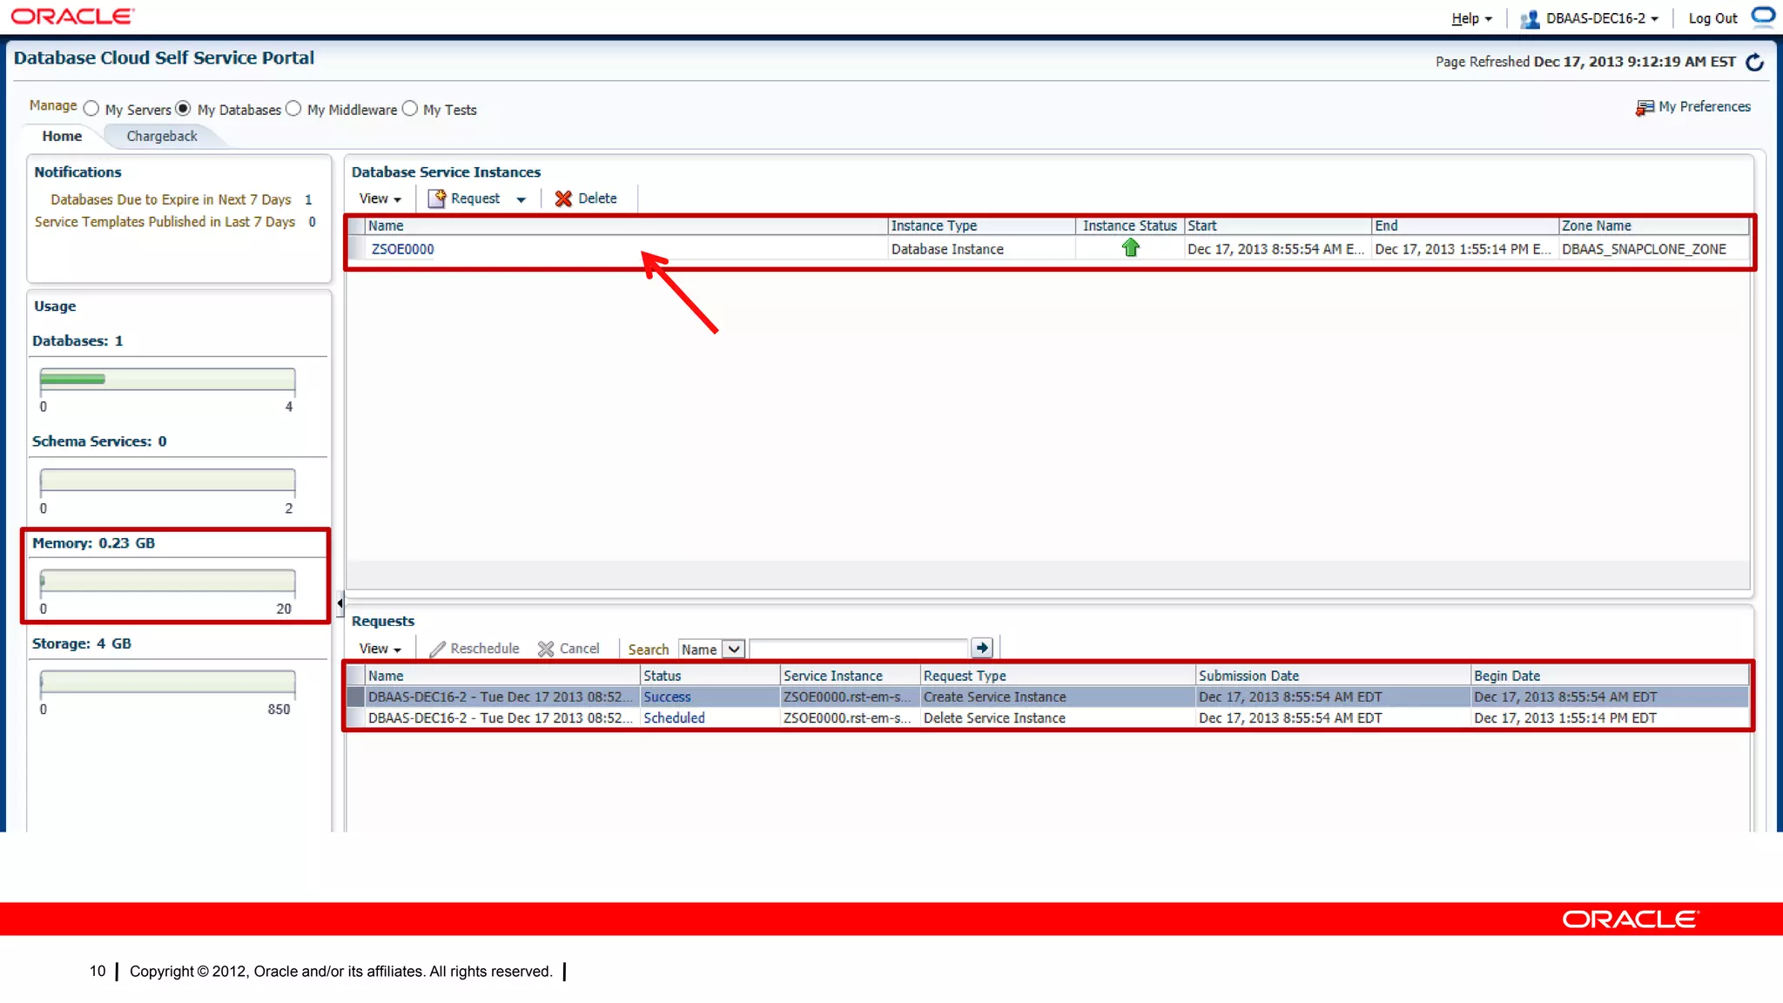
Task: Click the search go arrow button
Action: [982, 648]
